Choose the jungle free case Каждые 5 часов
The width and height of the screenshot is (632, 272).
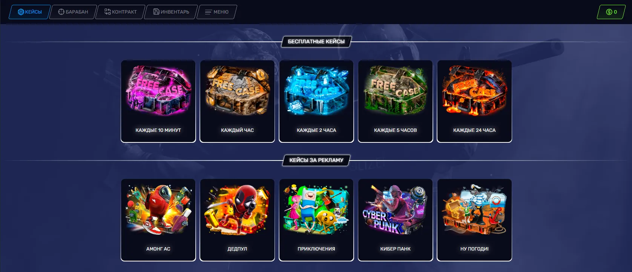click(x=395, y=101)
